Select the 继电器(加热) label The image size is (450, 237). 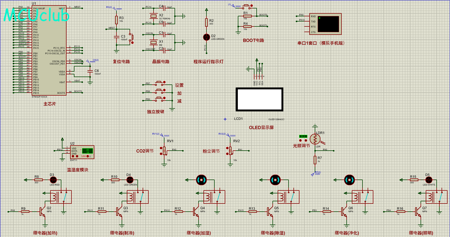pos(45,233)
